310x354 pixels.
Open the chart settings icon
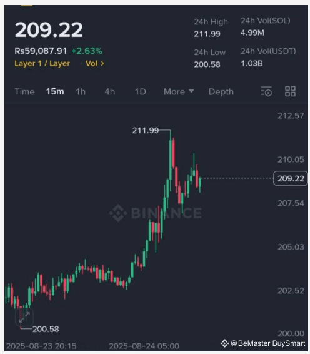pos(266,91)
